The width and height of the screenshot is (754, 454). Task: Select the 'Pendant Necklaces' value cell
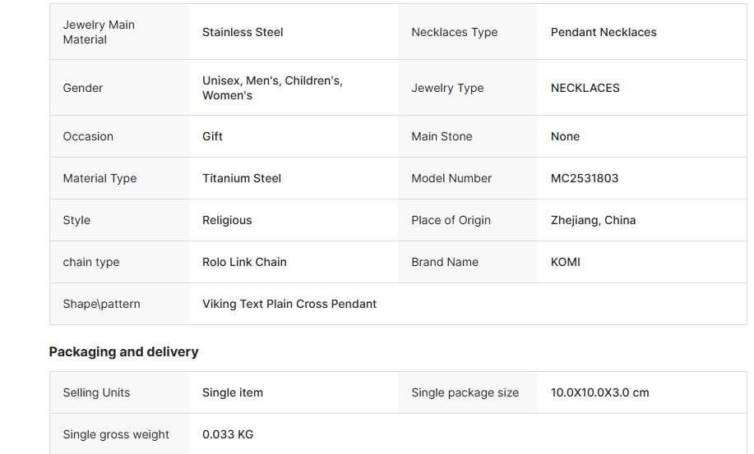click(604, 32)
